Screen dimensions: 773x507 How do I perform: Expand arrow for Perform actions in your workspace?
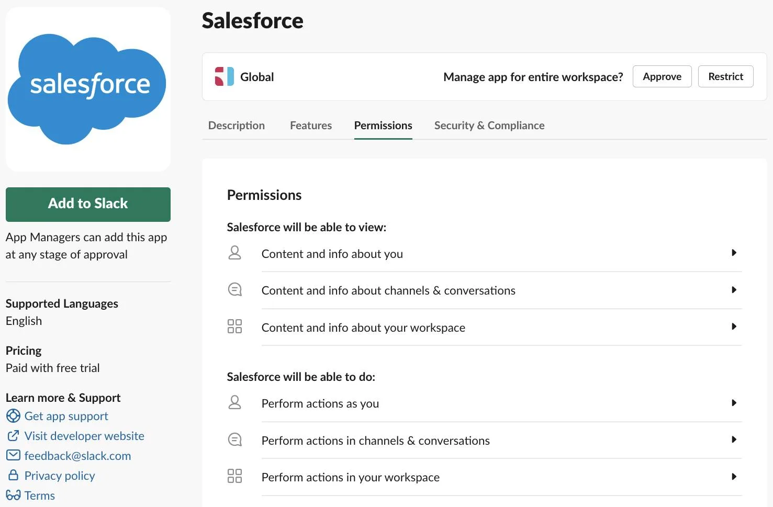click(x=734, y=477)
